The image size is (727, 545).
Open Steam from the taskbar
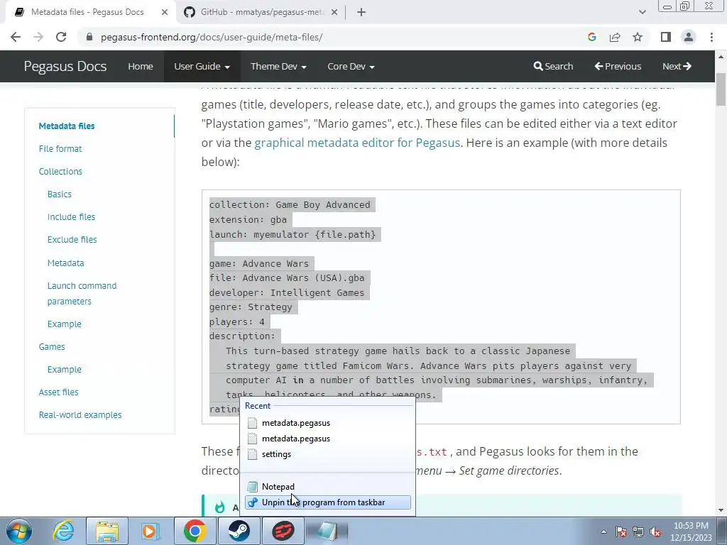click(239, 531)
